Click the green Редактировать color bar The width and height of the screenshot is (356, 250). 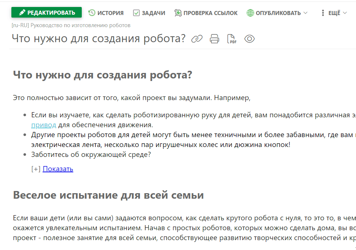click(x=46, y=12)
